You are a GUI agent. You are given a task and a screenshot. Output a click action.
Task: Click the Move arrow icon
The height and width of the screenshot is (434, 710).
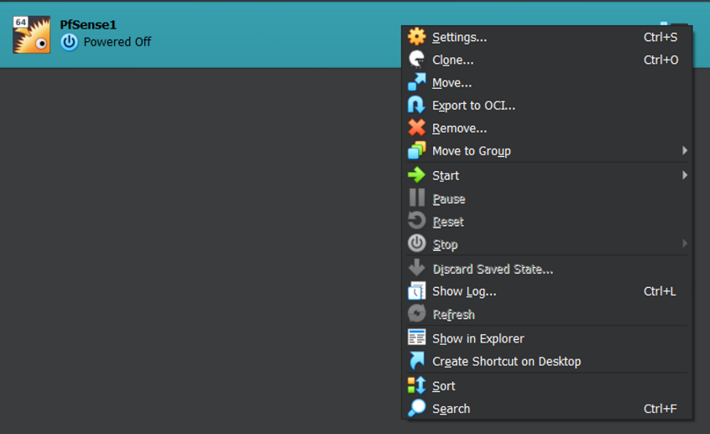pos(416,82)
